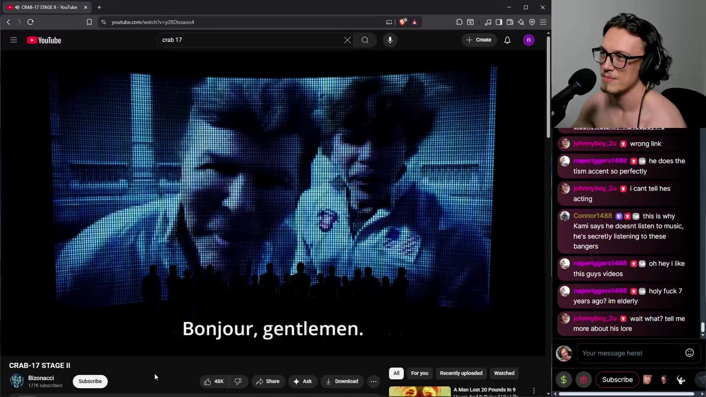Screen dimensions: 706x397
Task: Open the chat emoji picker
Action: (x=689, y=353)
